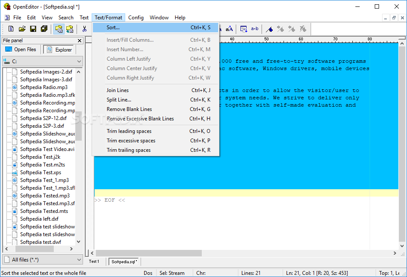407x277 pixels.
Task: Click the document icon left of File menu
Action: [7, 18]
